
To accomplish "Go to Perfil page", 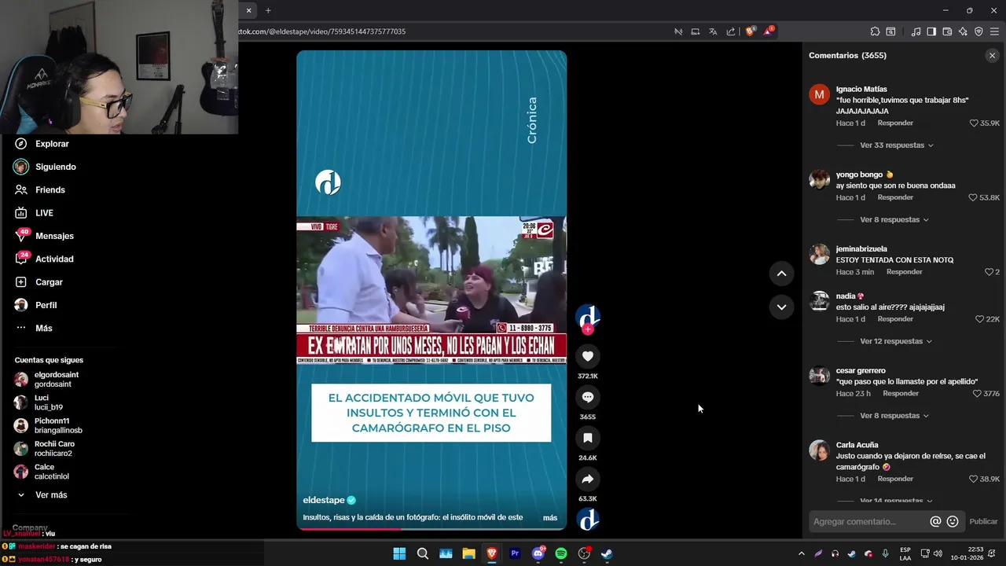I will pyautogui.click(x=46, y=305).
